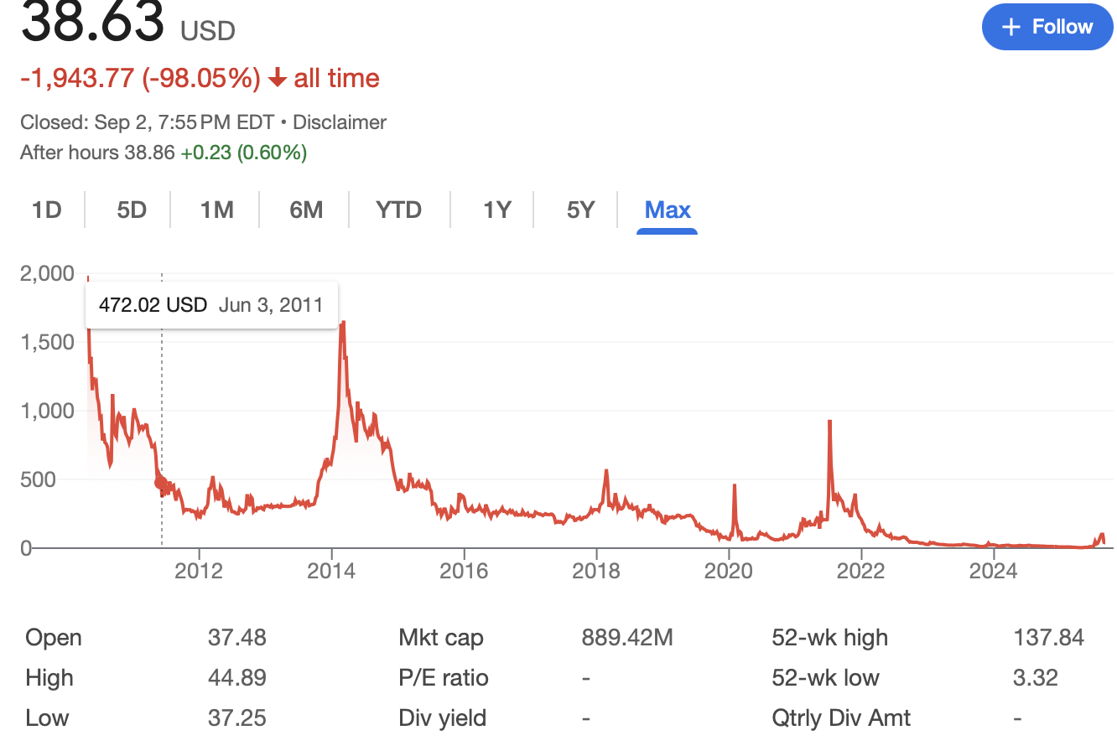The height and width of the screenshot is (751, 1117).
Task: Switch to the 1D time range
Action: coord(47,210)
